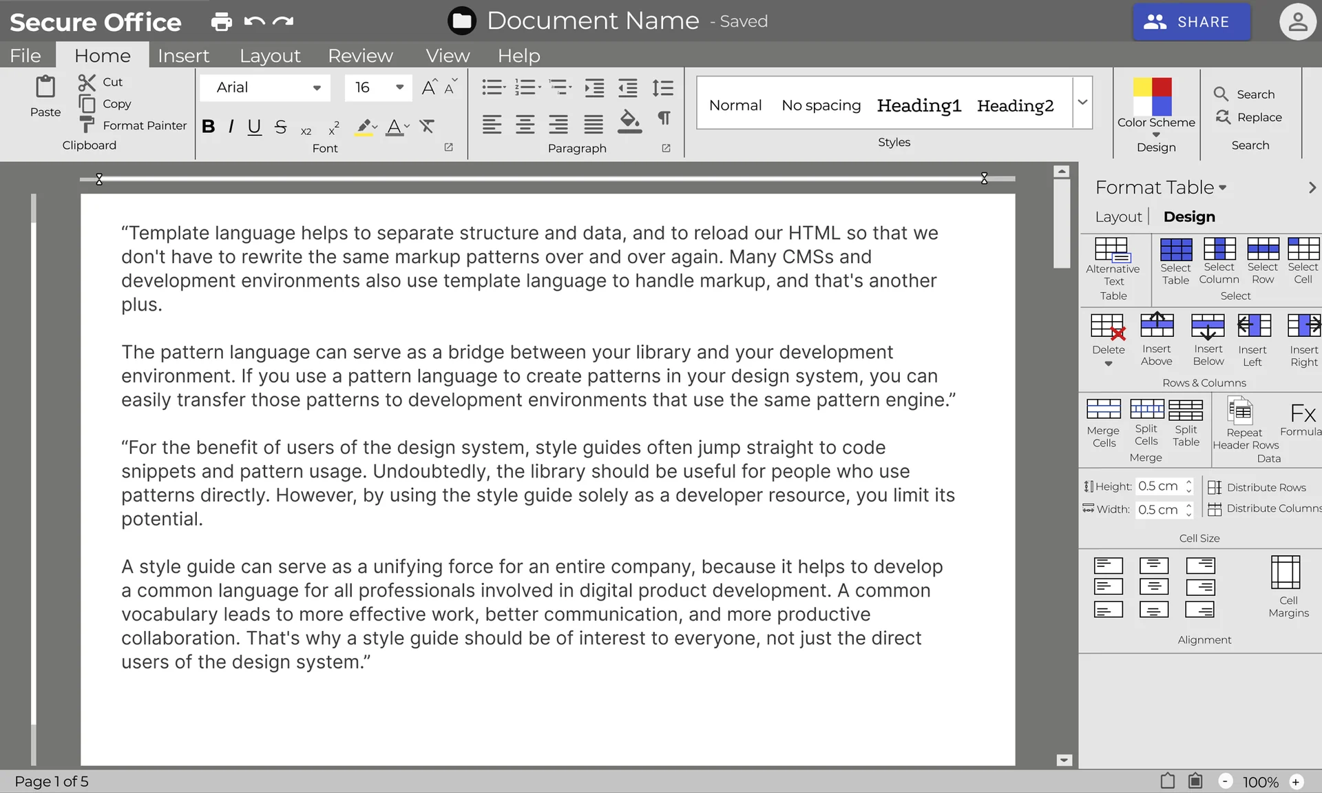The width and height of the screenshot is (1322, 793).
Task: Clear text formatting
Action: click(427, 126)
